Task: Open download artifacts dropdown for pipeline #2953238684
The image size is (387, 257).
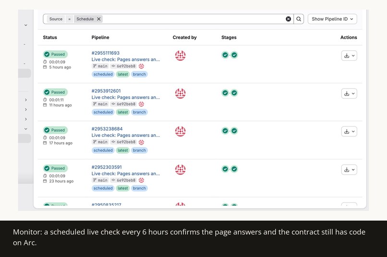Action: tap(349, 131)
